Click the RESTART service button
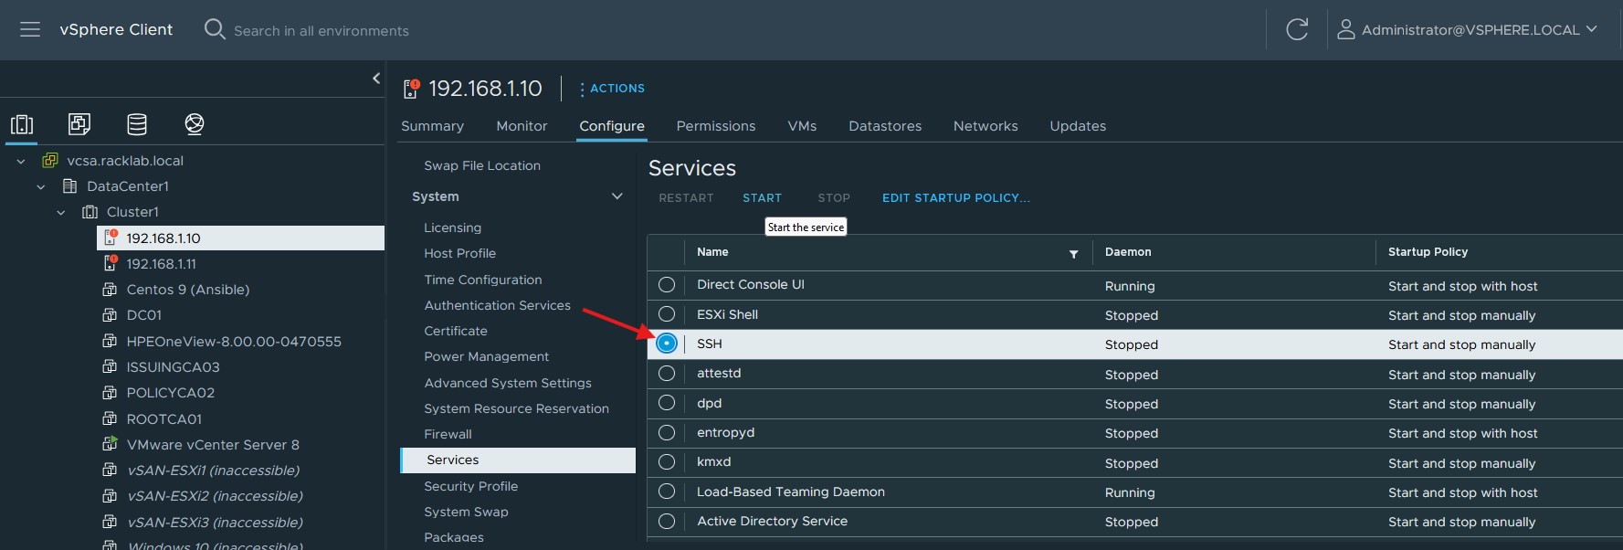This screenshot has height=550, width=1623. click(x=686, y=198)
